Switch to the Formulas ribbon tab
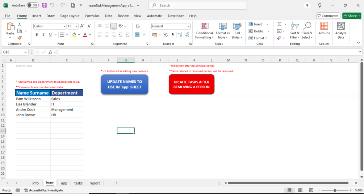Viewport: 364px width, 194px height. coord(92,16)
